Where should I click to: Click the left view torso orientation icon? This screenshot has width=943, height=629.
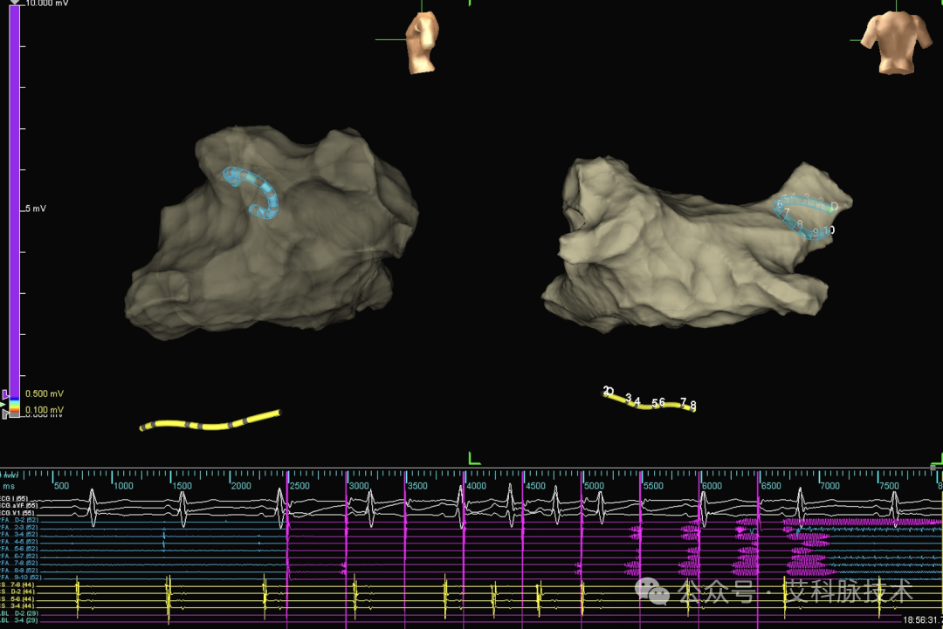click(x=423, y=44)
